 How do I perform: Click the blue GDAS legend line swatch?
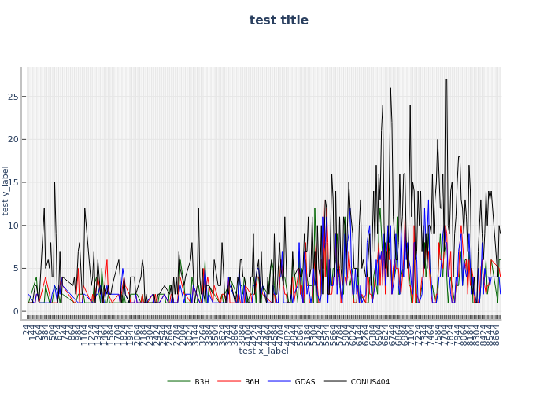pos(280,382)
